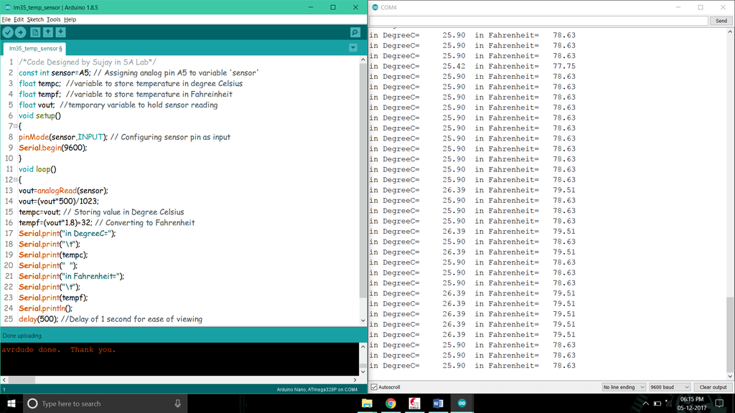Open the No line ending dropdown
Viewport: 735px width, 413px height.
point(624,387)
